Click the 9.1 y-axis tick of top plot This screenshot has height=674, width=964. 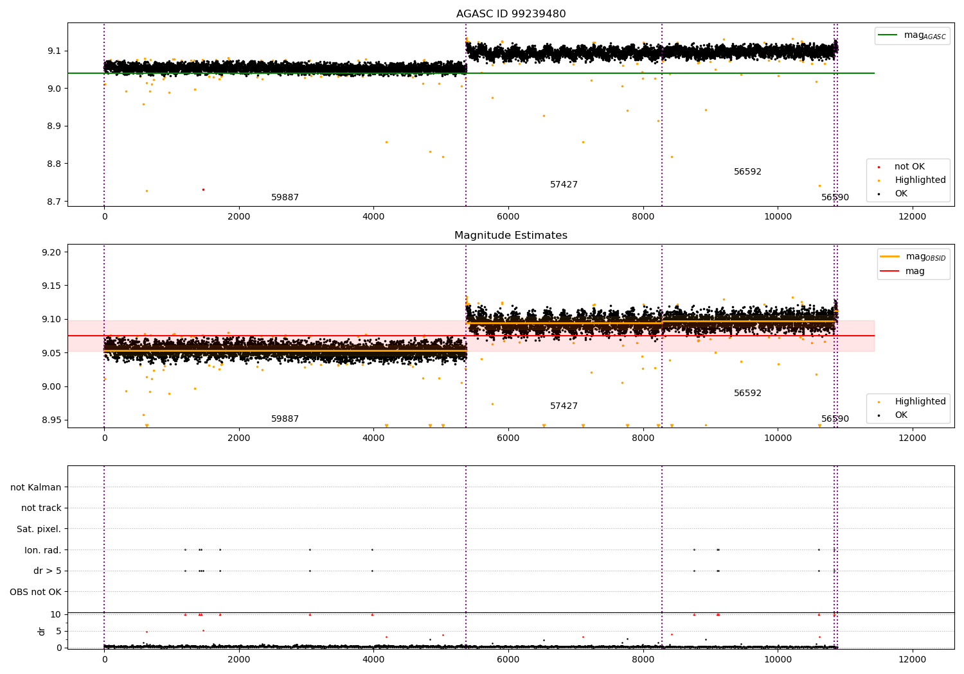[x=54, y=51]
